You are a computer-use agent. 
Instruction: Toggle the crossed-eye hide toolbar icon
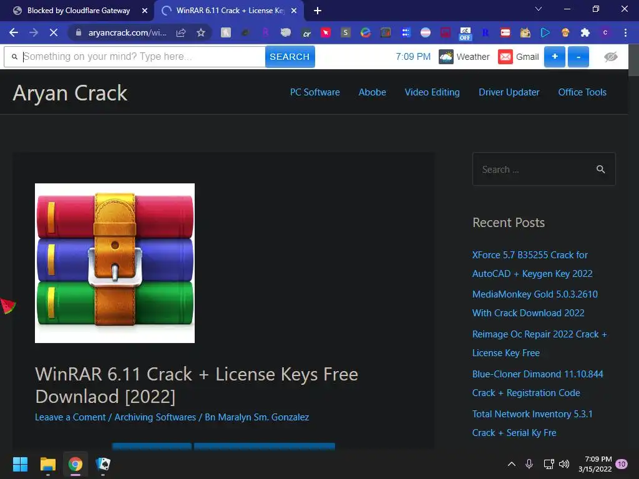coord(610,57)
